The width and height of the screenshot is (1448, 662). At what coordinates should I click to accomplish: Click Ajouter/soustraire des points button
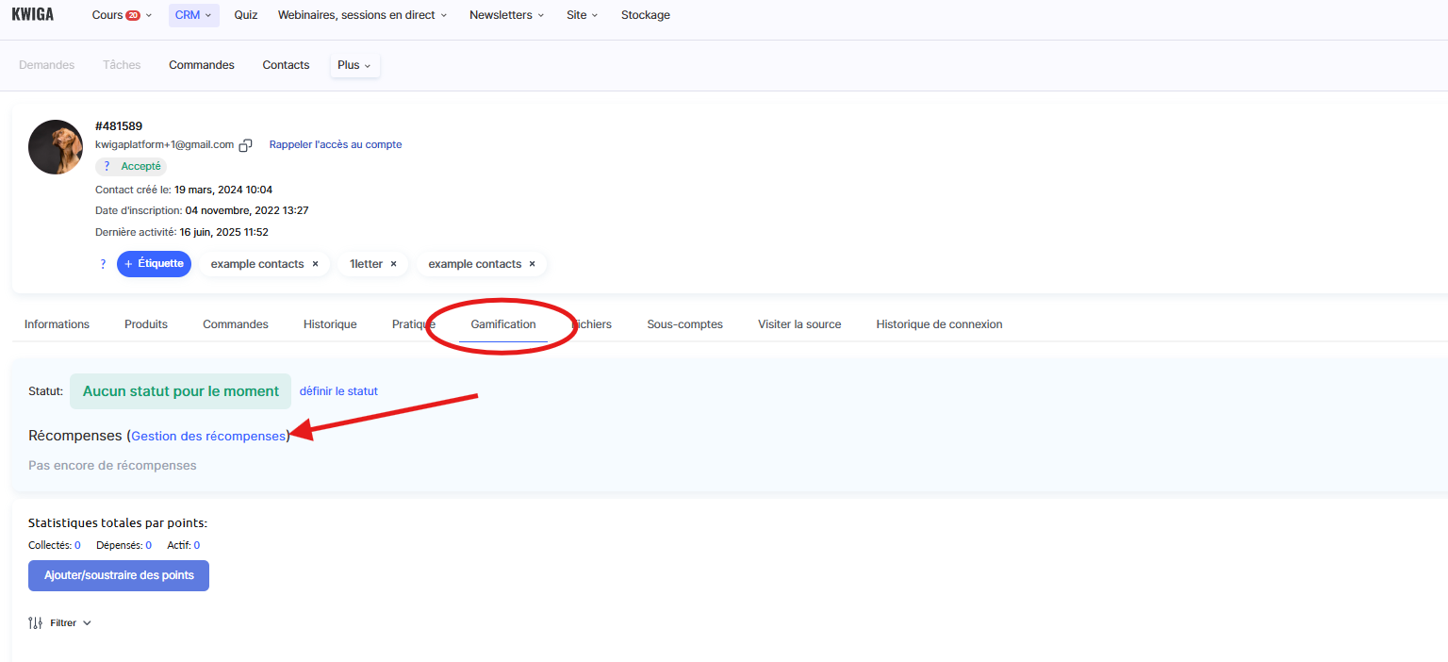click(119, 575)
